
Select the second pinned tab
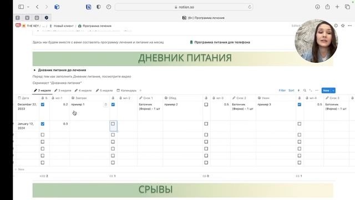(27, 18)
